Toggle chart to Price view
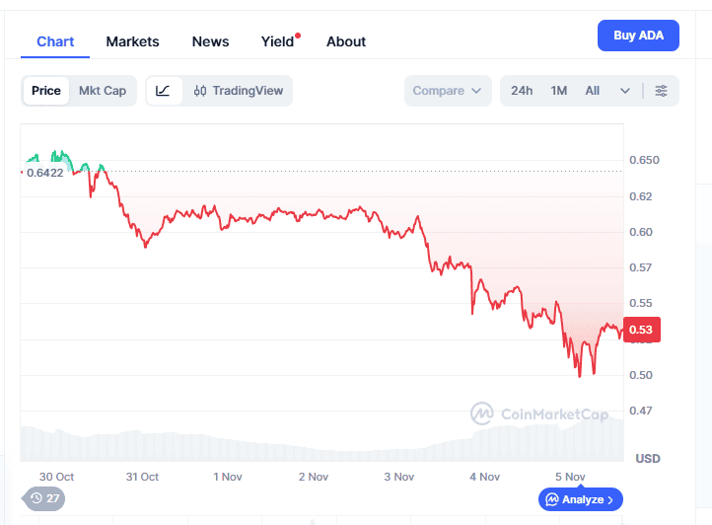This screenshot has width=712, height=525. pos(46,91)
